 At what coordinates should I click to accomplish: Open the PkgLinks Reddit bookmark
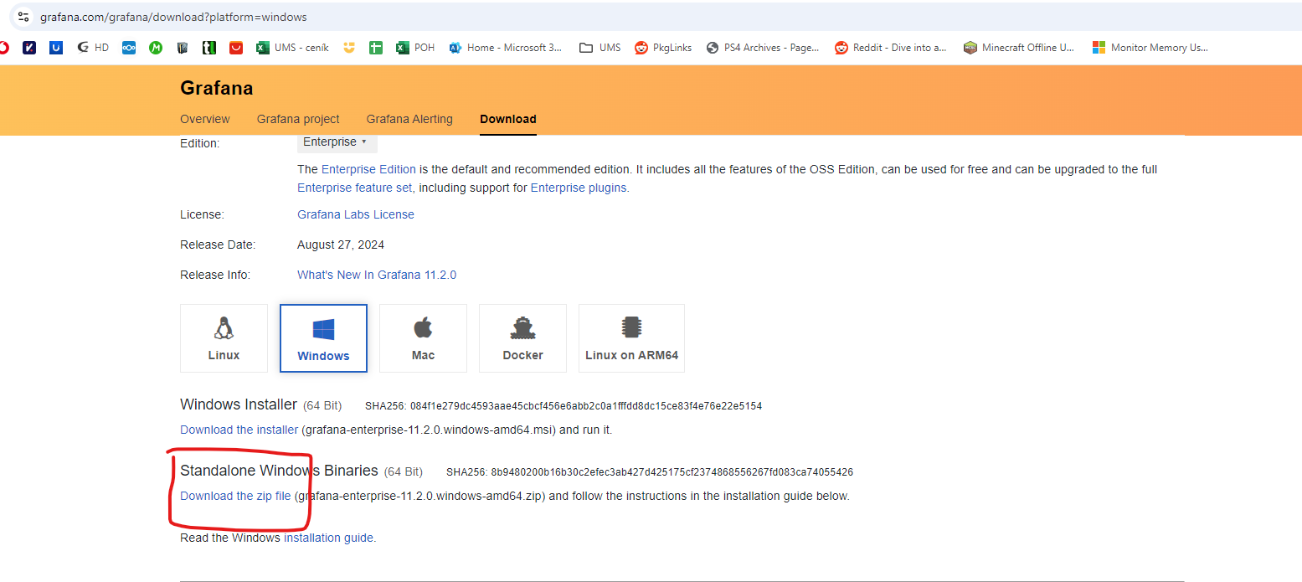point(663,48)
